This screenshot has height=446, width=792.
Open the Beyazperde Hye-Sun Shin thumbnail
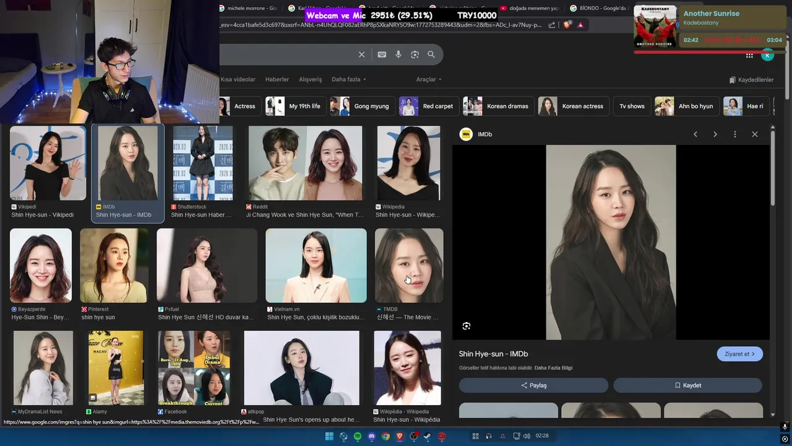(x=41, y=266)
